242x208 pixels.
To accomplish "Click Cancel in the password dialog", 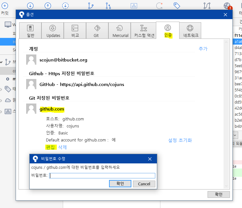I will coord(144,184).
